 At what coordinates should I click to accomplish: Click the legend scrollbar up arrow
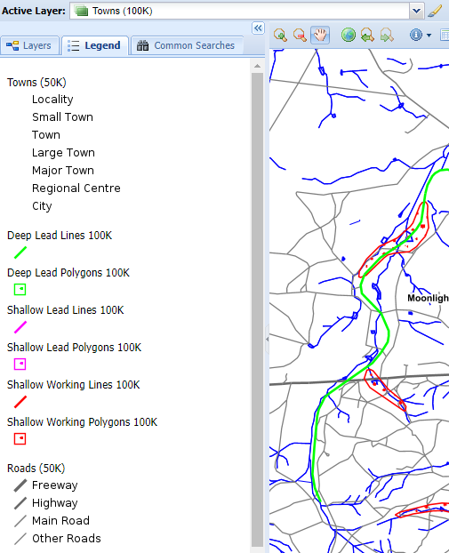coord(258,66)
